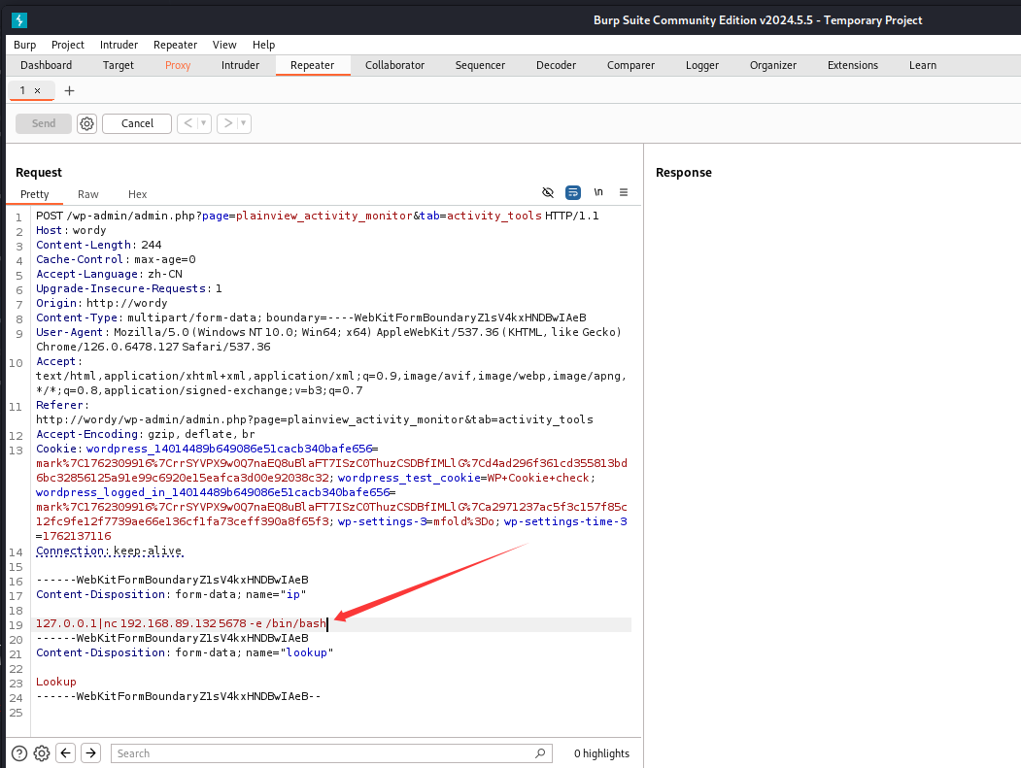
Task: Select Pretty request view
Action: (35, 194)
